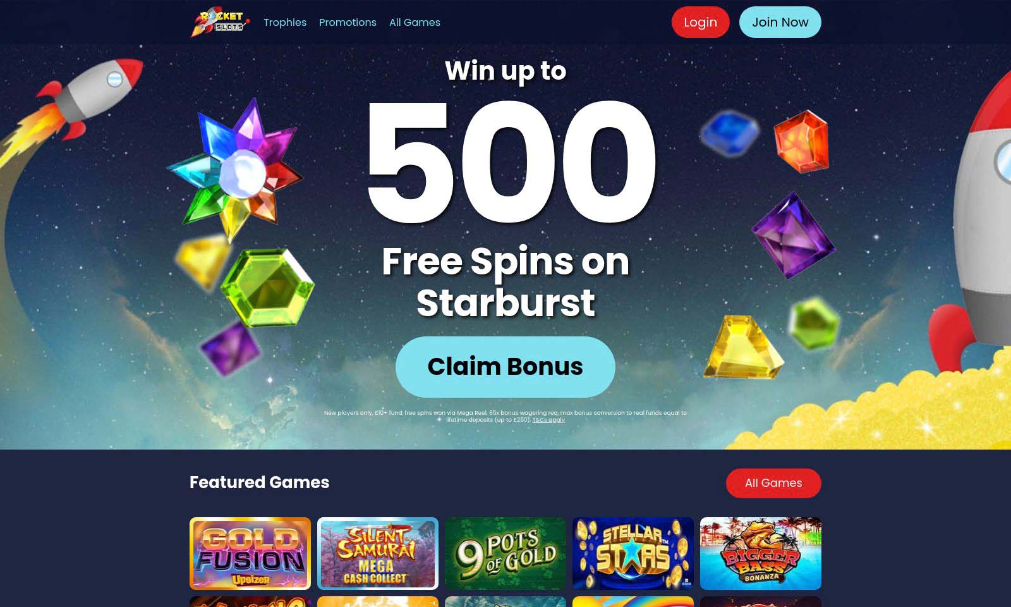This screenshot has height=607, width=1011.
Task: Open the Bigger Bass Bonanza game
Action: click(x=761, y=553)
